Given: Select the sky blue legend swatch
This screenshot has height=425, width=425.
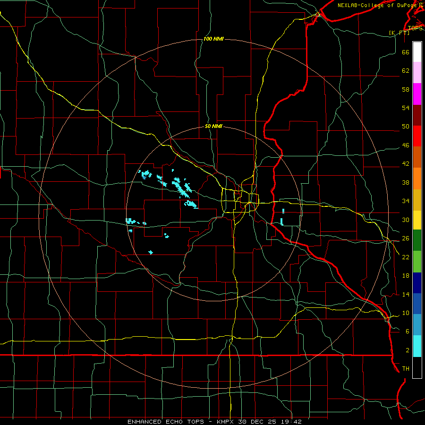Looking at the screenshot, I should tap(417, 325).
